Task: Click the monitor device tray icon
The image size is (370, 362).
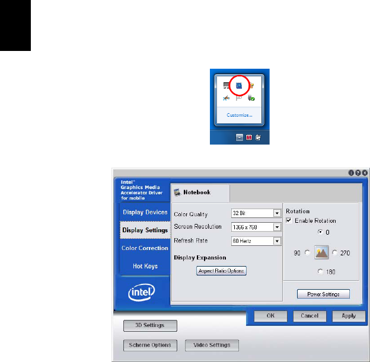Action: 226,85
